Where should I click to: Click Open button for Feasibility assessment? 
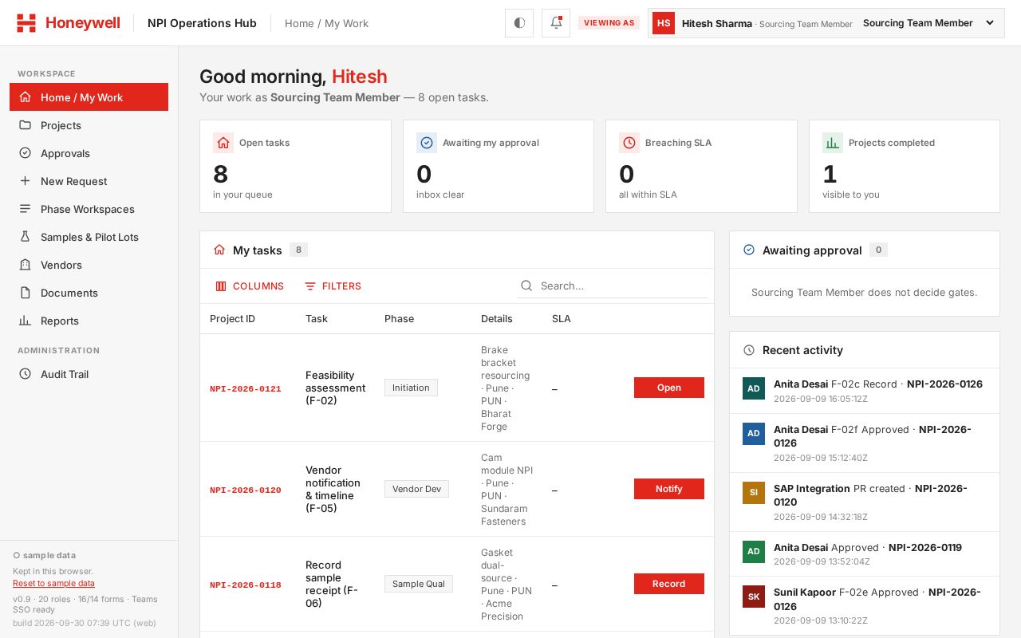point(669,388)
